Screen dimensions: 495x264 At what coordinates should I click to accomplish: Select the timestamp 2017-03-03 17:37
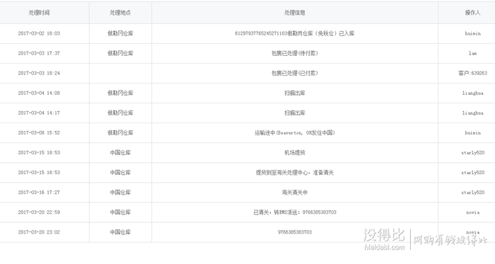click(x=39, y=53)
